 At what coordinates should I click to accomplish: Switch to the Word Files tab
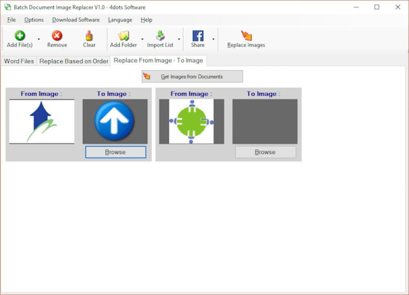[18, 61]
